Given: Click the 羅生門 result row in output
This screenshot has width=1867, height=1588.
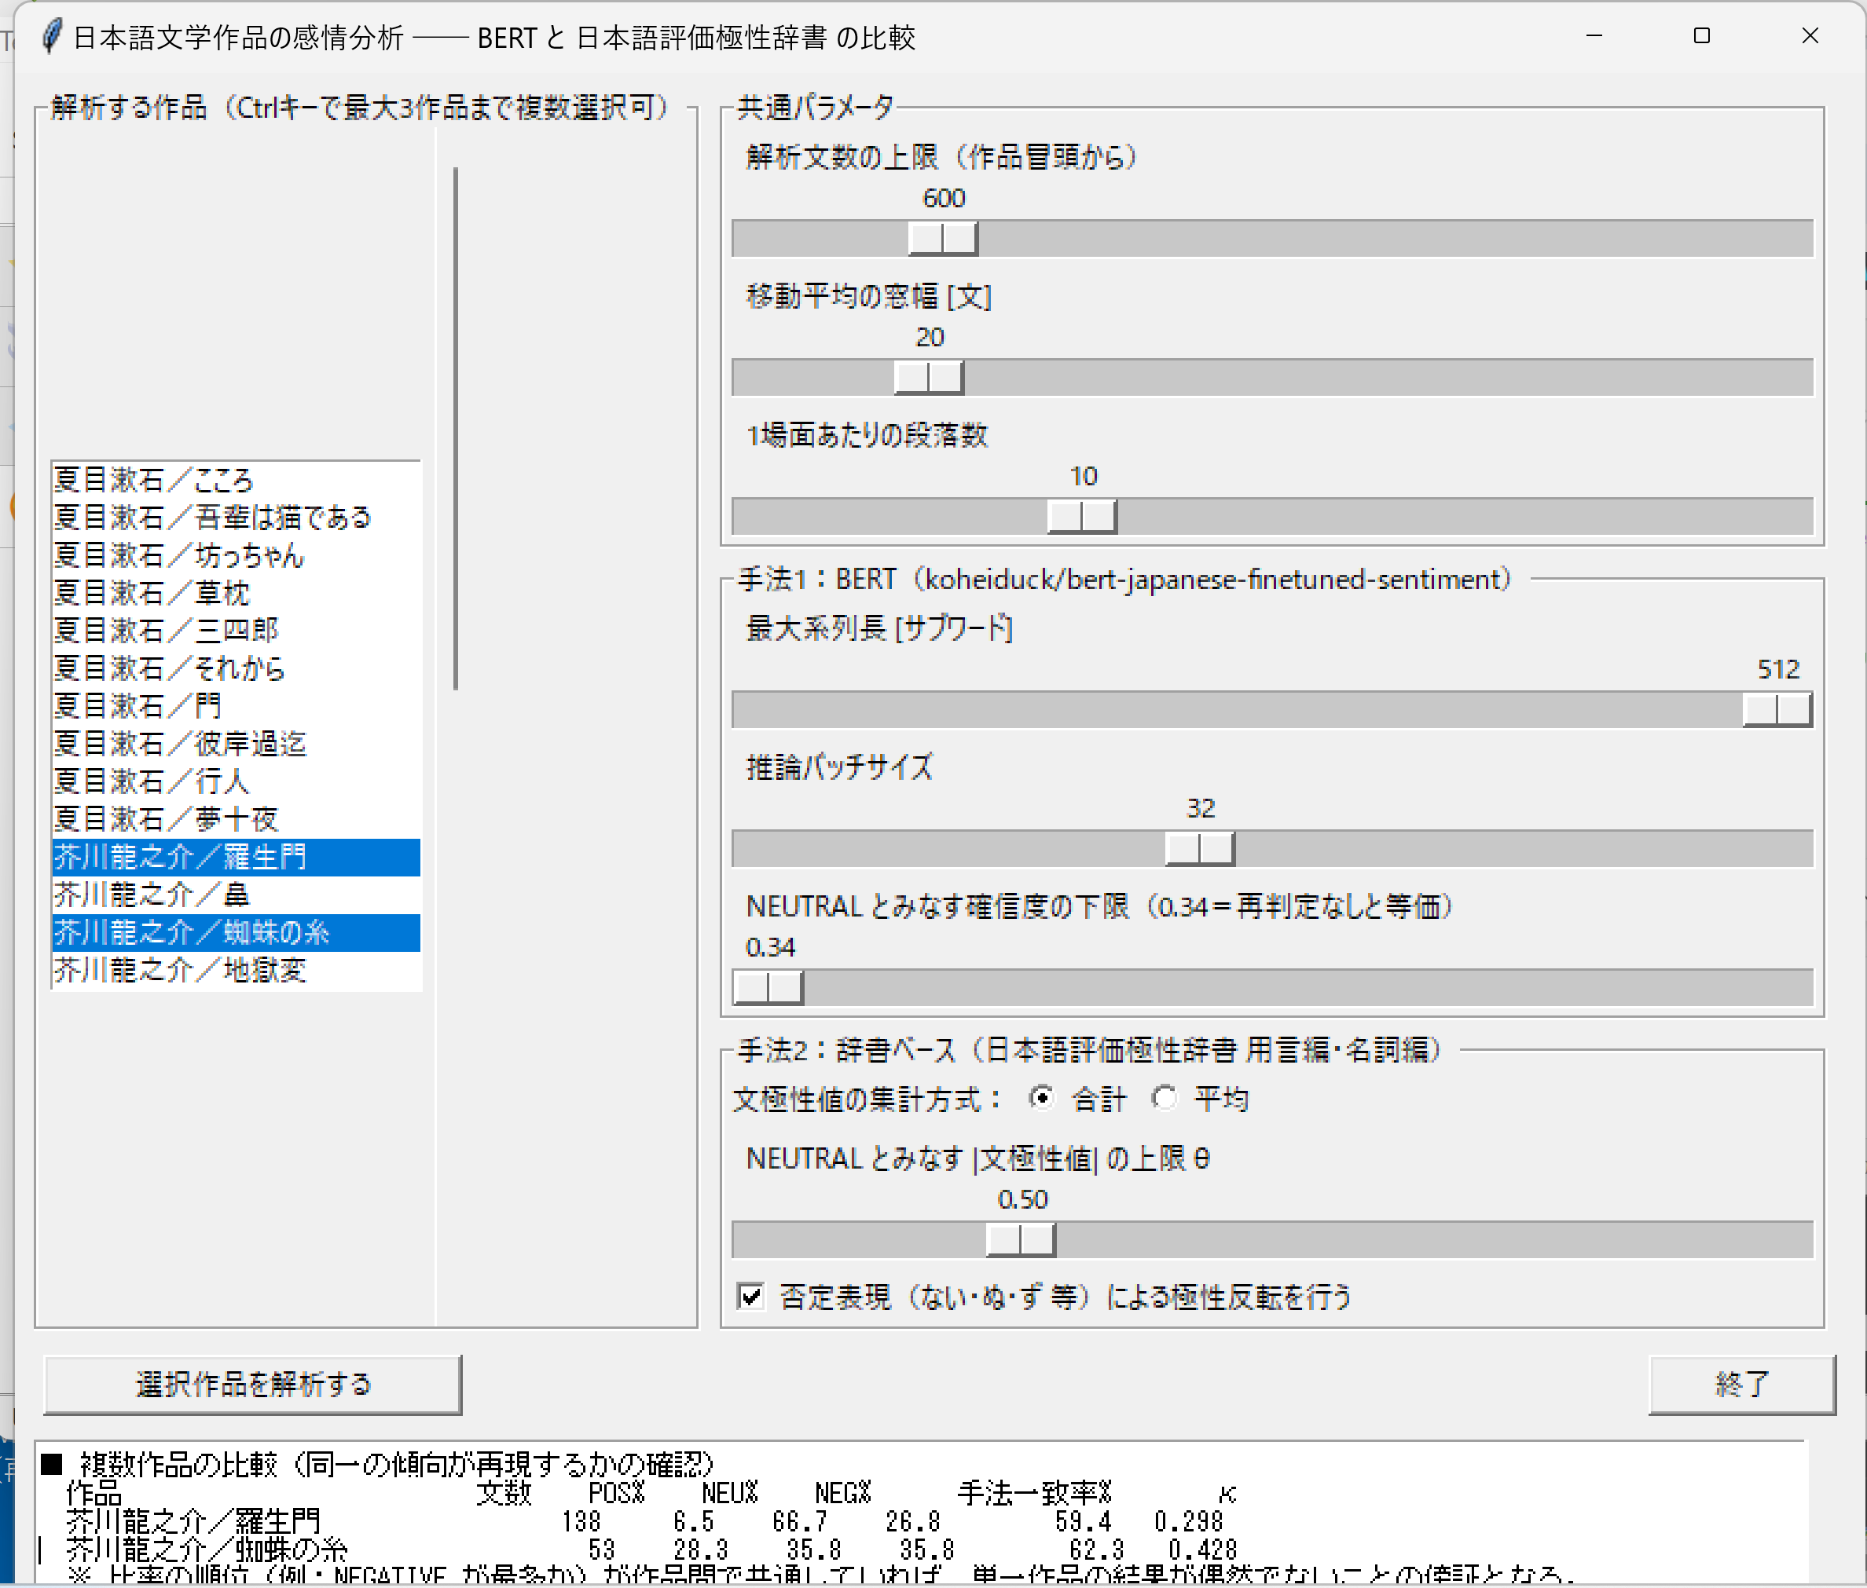Looking at the screenshot, I should coord(644,1521).
